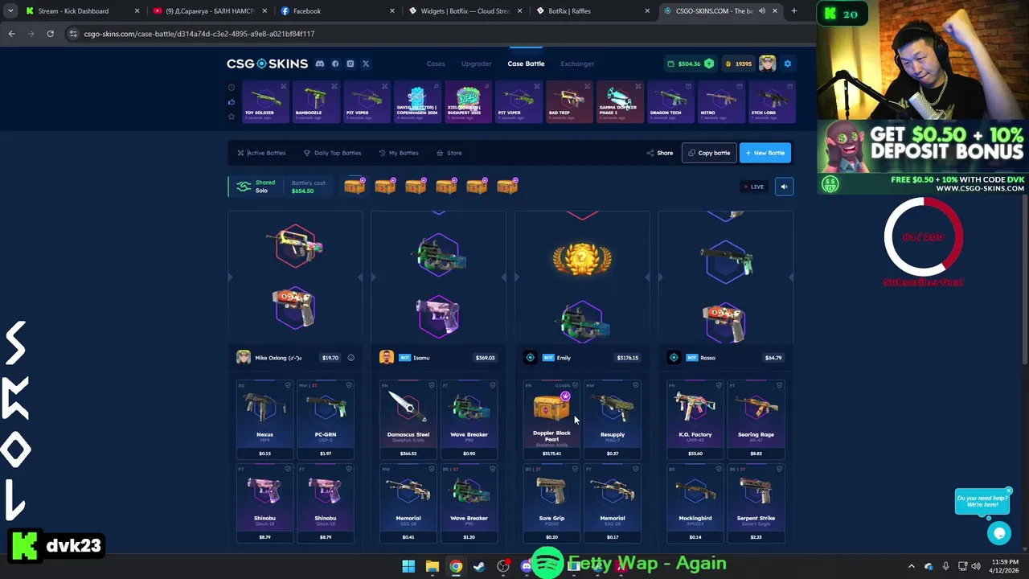The width and height of the screenshot is (1029, 579).
Task: Click the browser reload button
Action: pos(50,34)
